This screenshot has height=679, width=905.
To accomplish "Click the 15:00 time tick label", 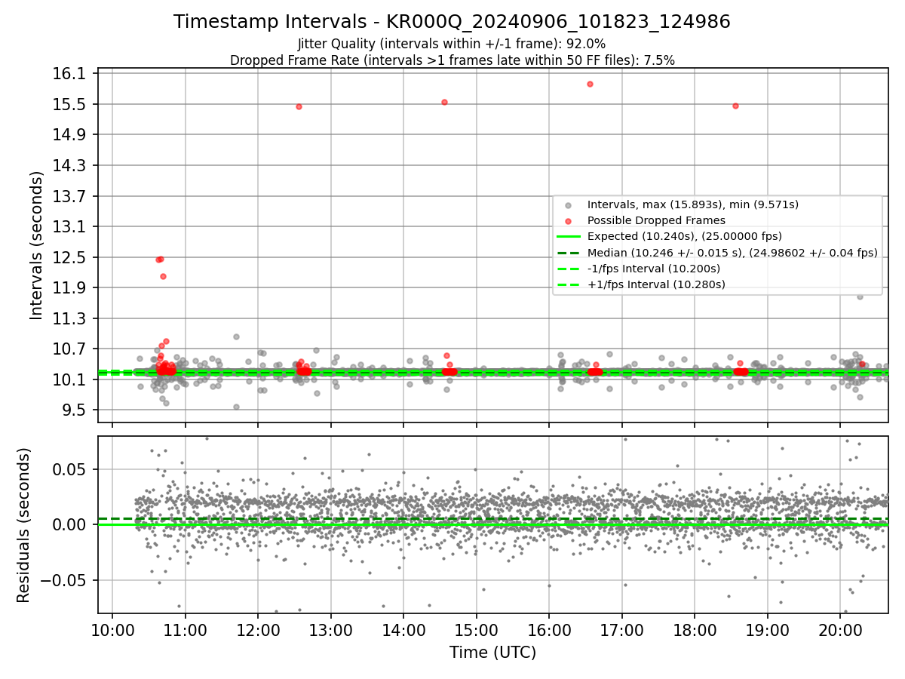I will pos(476,631).
